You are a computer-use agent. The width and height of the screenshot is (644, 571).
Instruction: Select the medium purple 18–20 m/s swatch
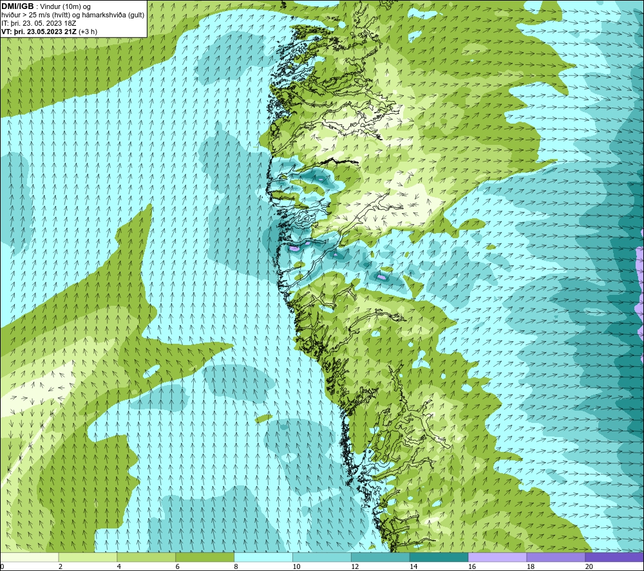pos(556,557)
